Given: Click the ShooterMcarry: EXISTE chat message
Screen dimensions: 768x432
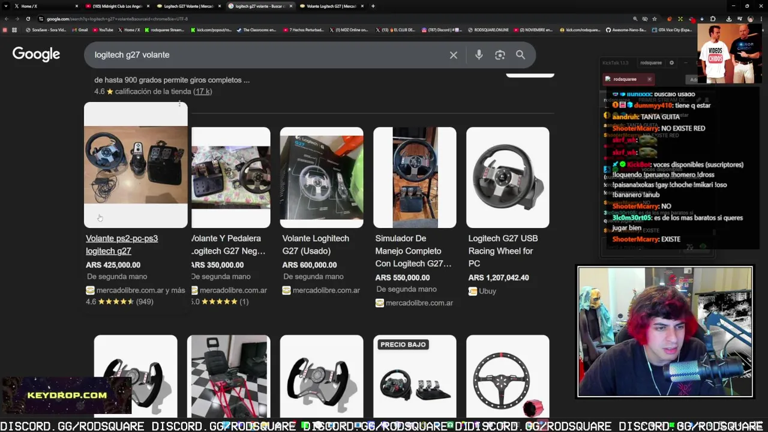Looking at the screenshot, I should (646, 239).
